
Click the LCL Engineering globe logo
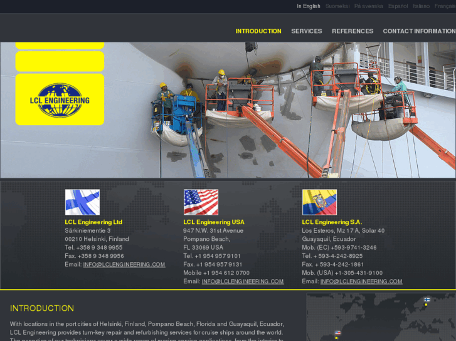(x=60, y=100)
